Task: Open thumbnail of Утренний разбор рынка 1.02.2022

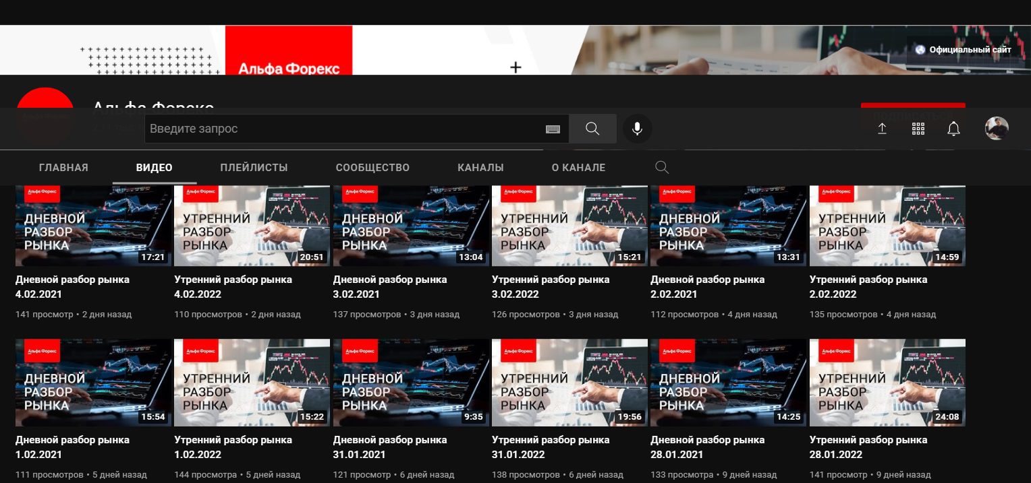Action: [252, 383]
